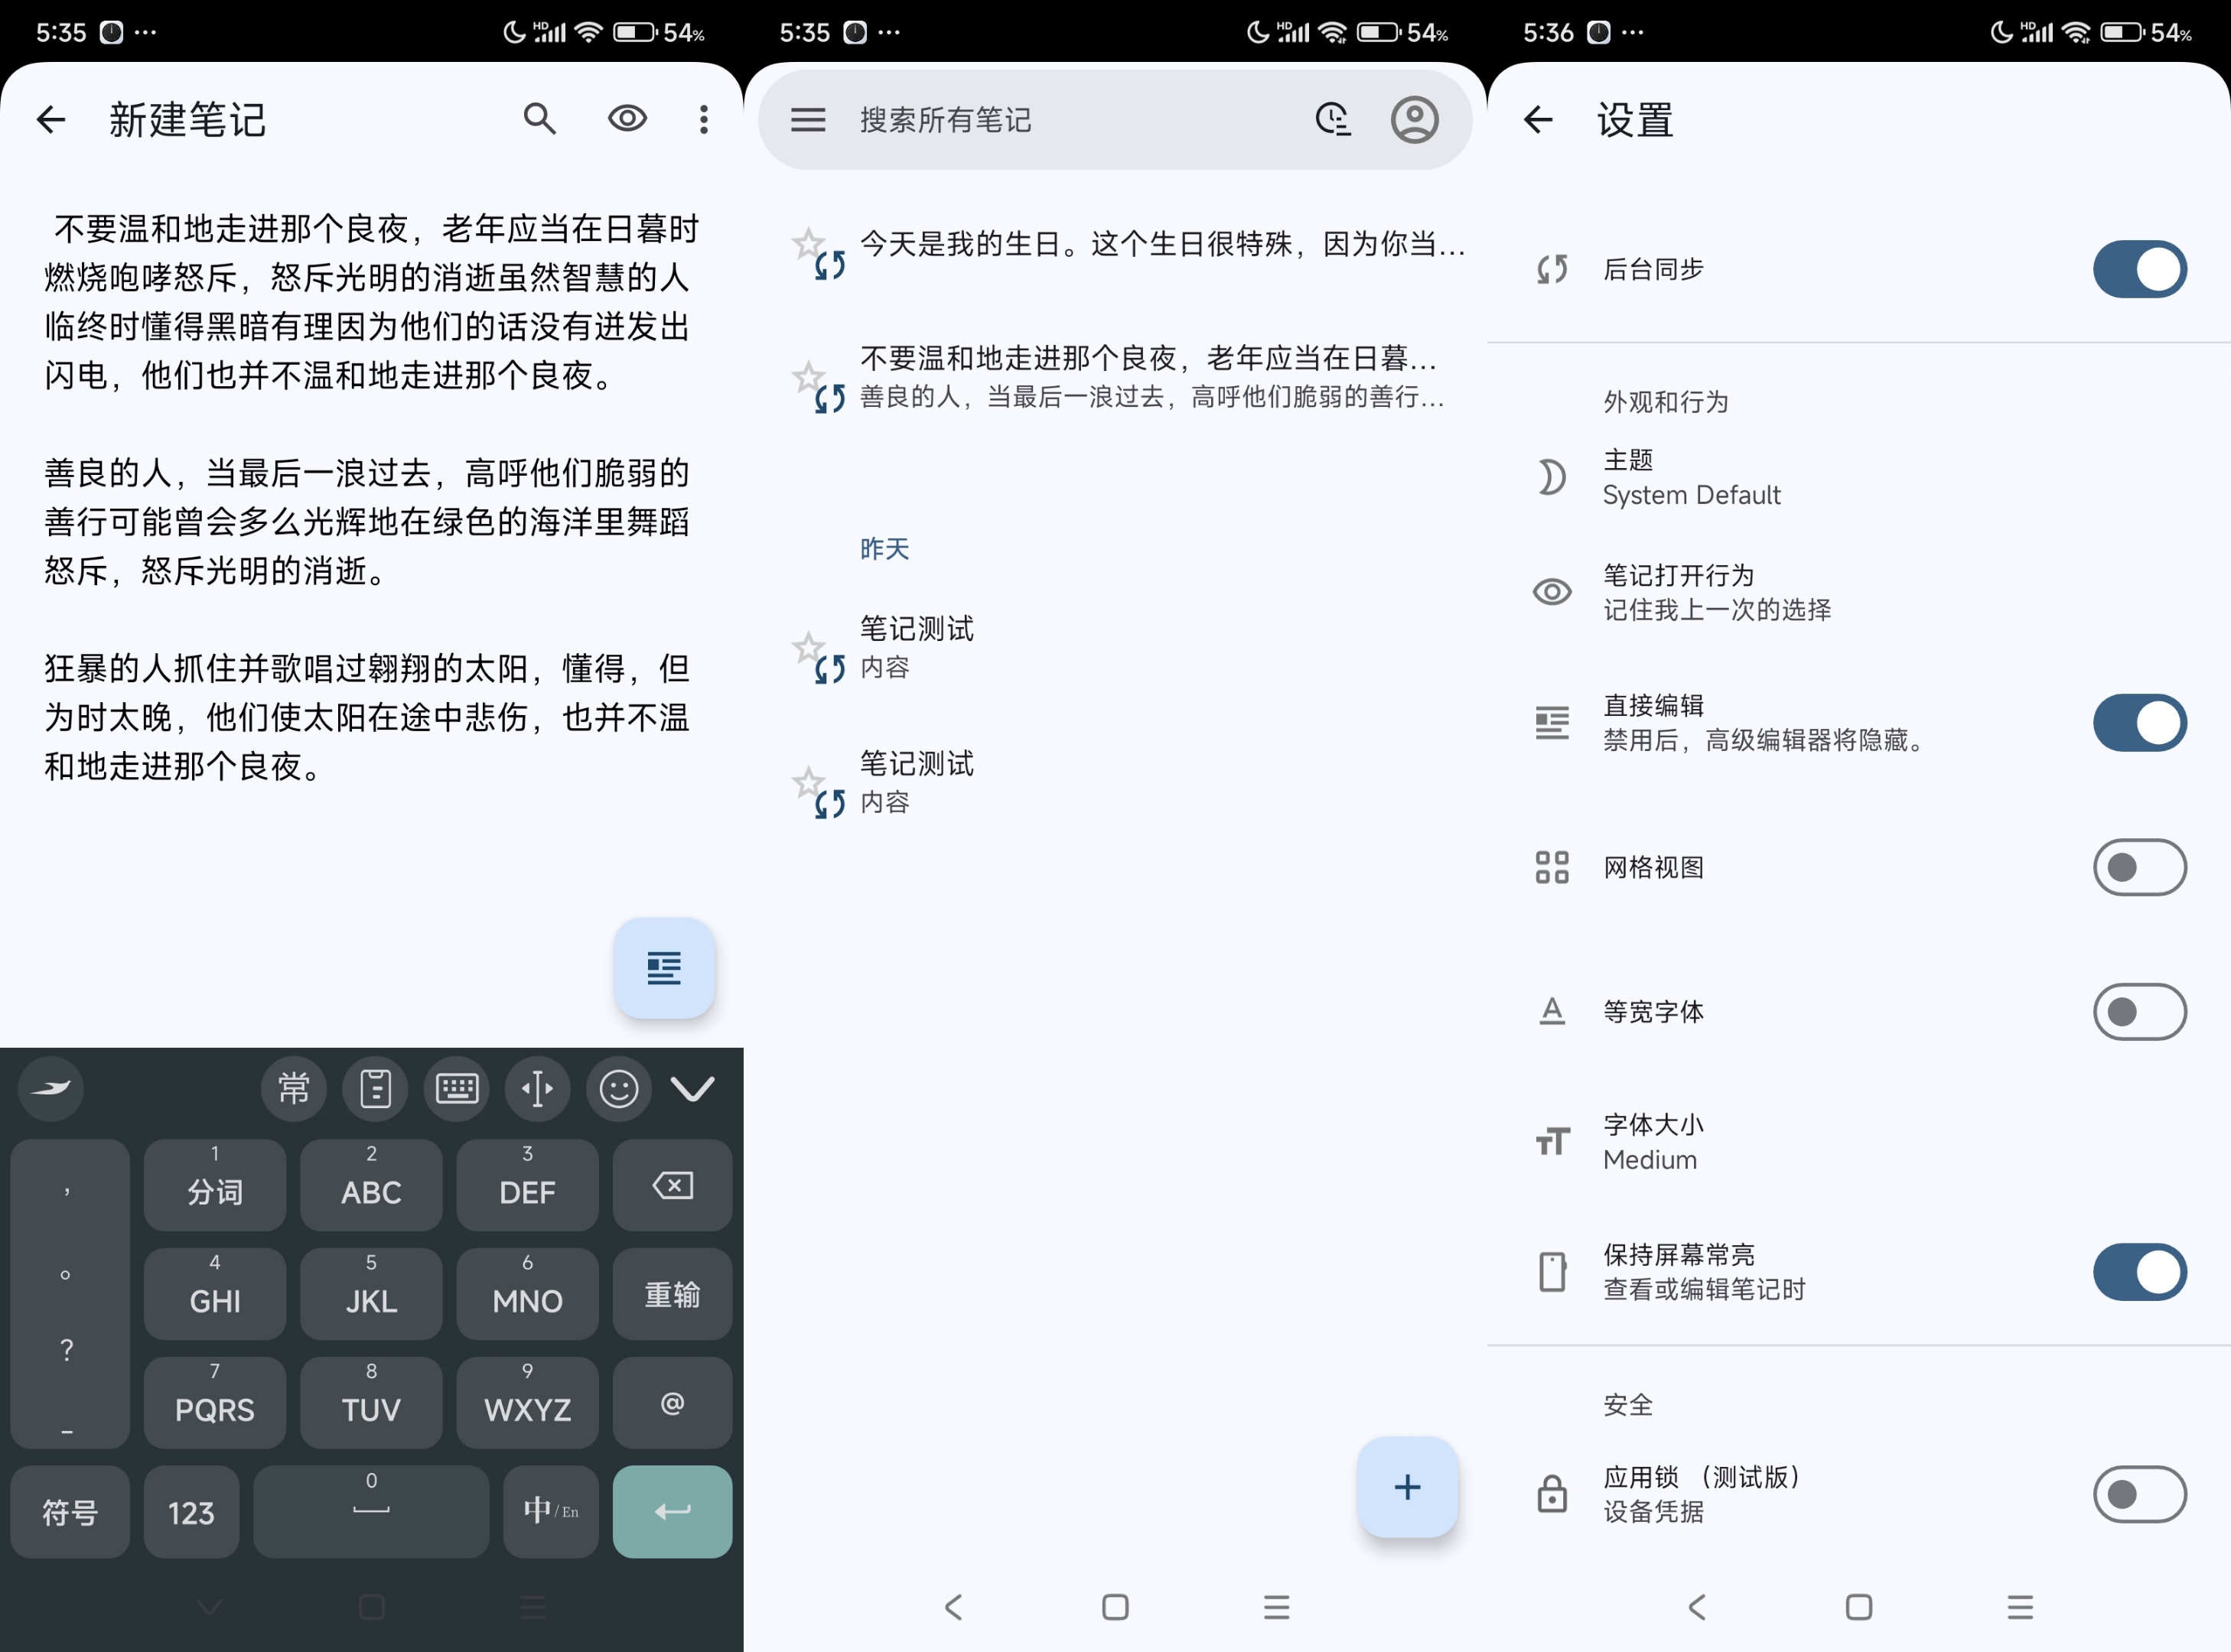Open three-dot overflow menu in editor
This screenshot has height=1652, width=2231.
pos(705,119)
